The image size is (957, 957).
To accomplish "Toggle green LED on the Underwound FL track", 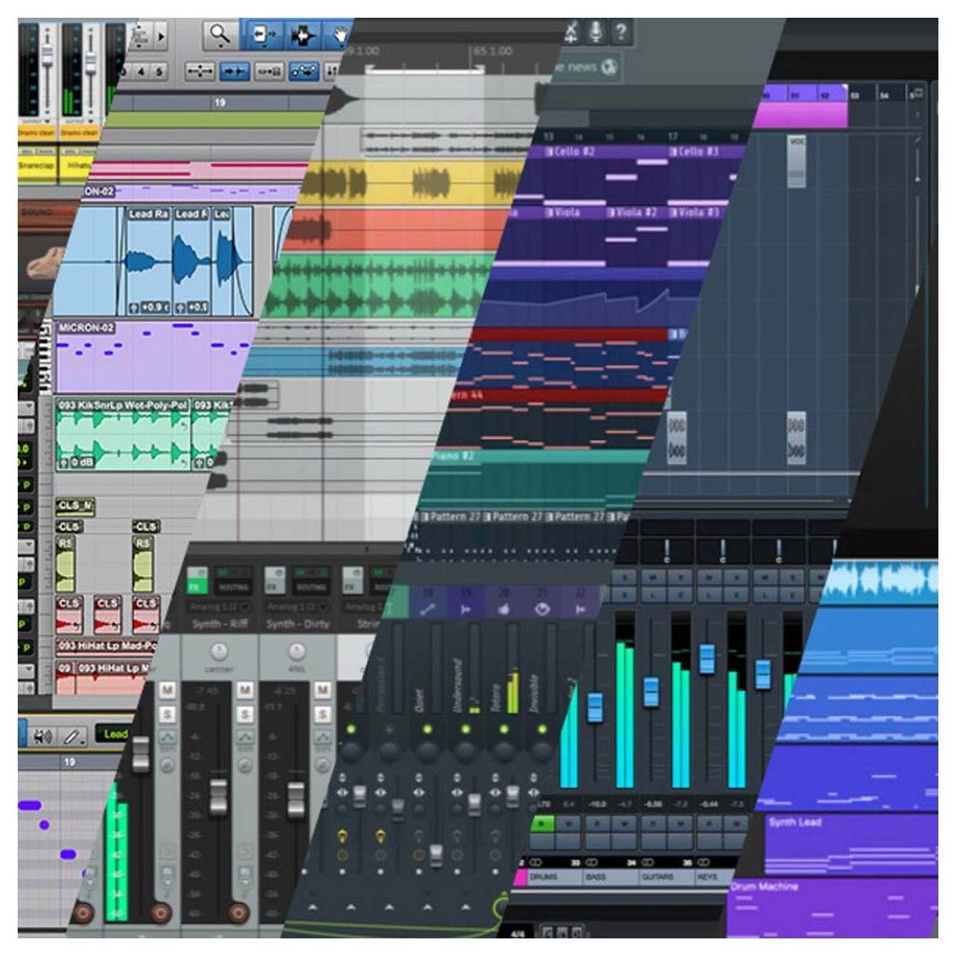I will click(x=465, y=728).
